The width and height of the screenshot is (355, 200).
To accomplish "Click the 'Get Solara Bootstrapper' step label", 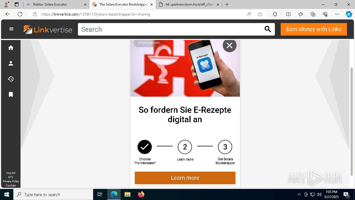I will 225,161.
